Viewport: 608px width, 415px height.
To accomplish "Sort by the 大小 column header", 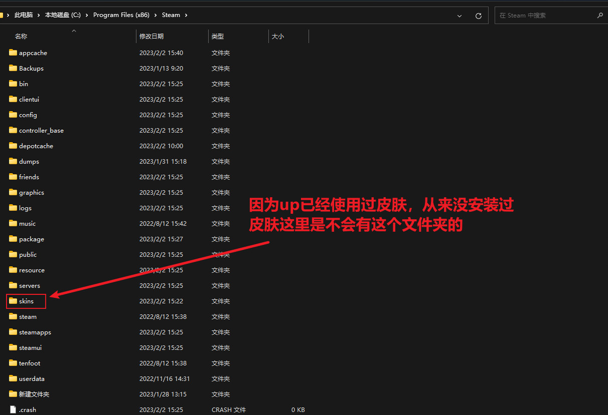I will click(278, 36).
